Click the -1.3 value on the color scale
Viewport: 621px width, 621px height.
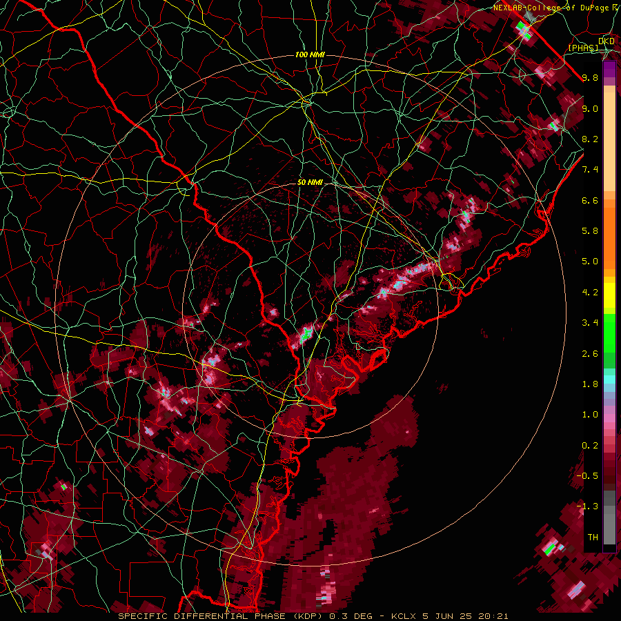tap(587, 506)
